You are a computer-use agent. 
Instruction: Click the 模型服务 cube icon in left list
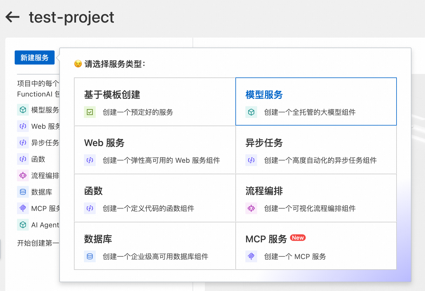click(23, 110)
